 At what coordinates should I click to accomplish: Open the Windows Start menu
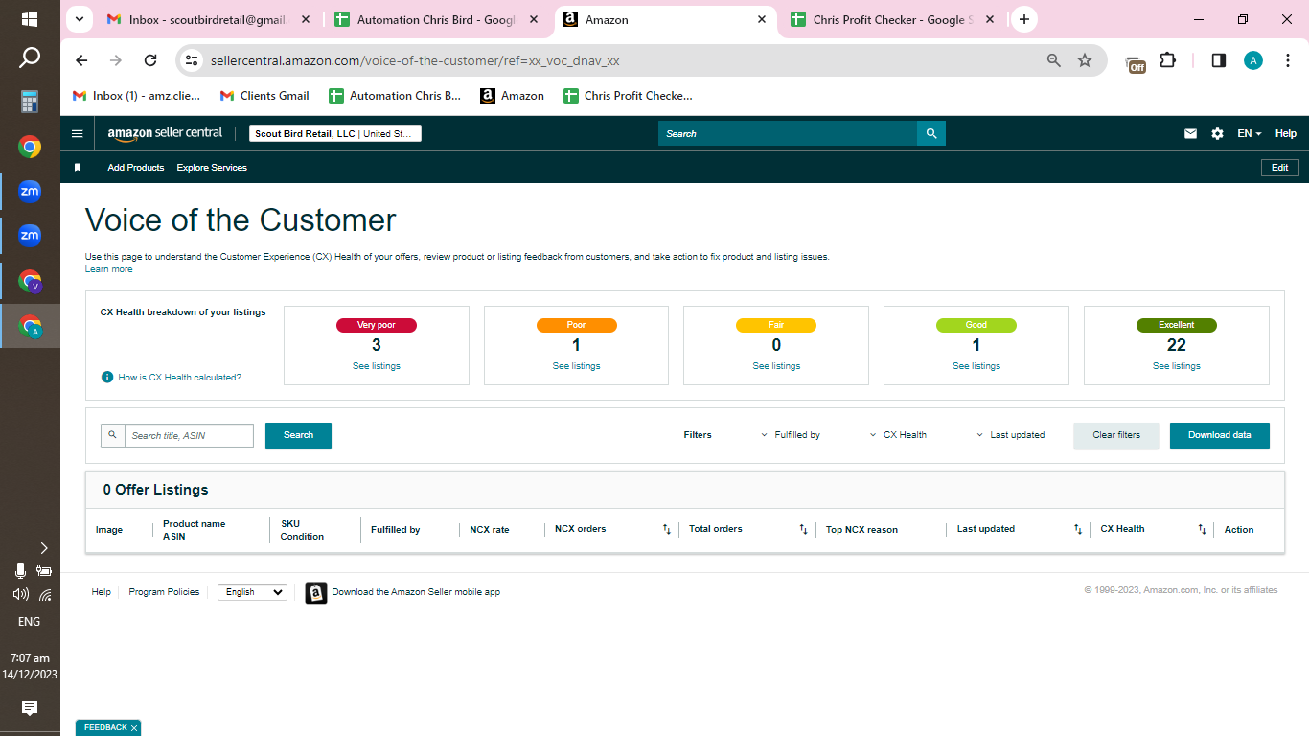pyautogui.click(x=30, y=19)
